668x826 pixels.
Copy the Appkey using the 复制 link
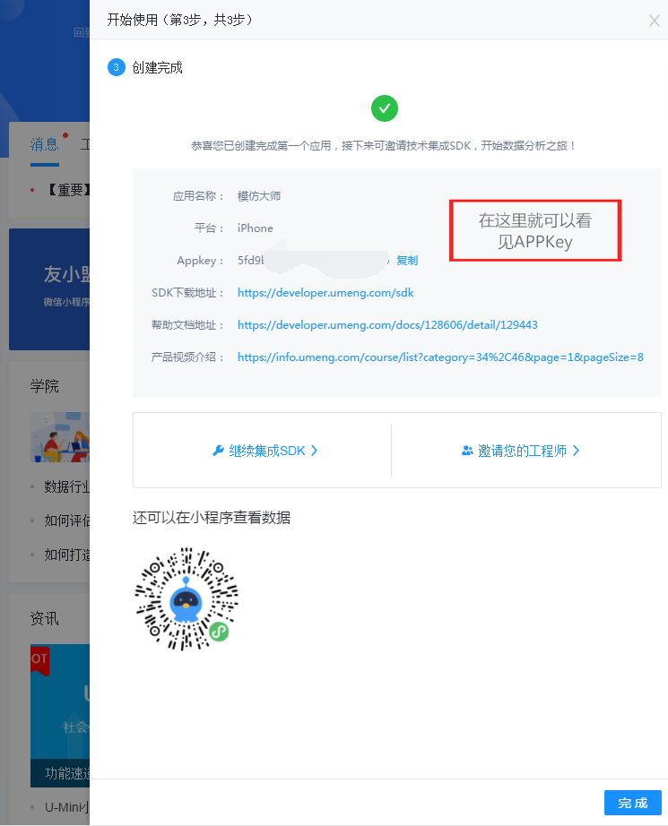pos(407,261)
